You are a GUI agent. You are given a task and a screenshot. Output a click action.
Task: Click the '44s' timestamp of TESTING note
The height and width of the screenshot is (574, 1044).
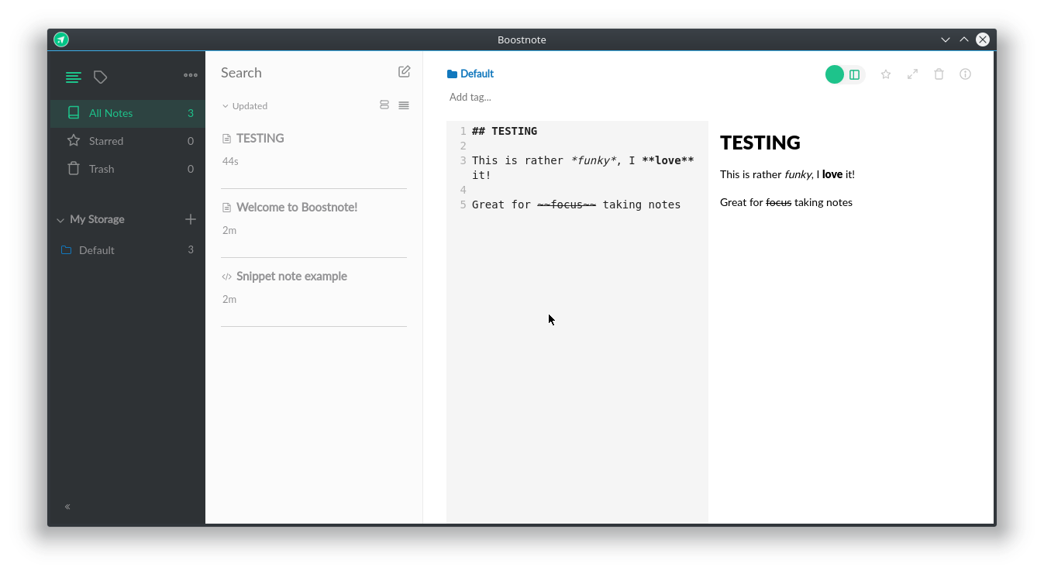pos(230,161)
